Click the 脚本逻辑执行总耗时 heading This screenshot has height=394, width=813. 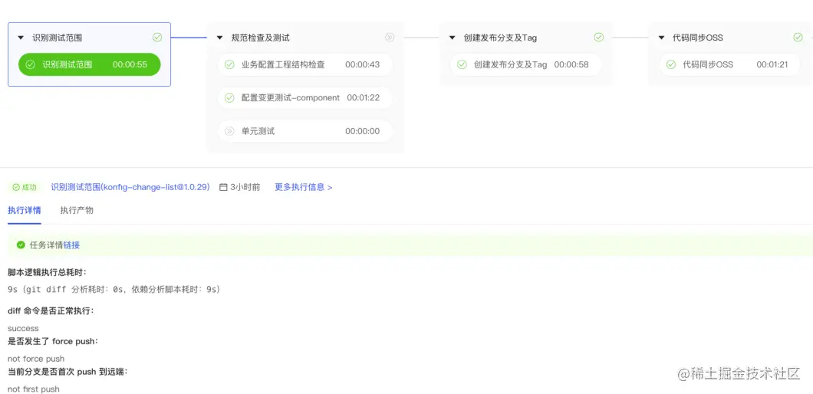pos(48,272)
